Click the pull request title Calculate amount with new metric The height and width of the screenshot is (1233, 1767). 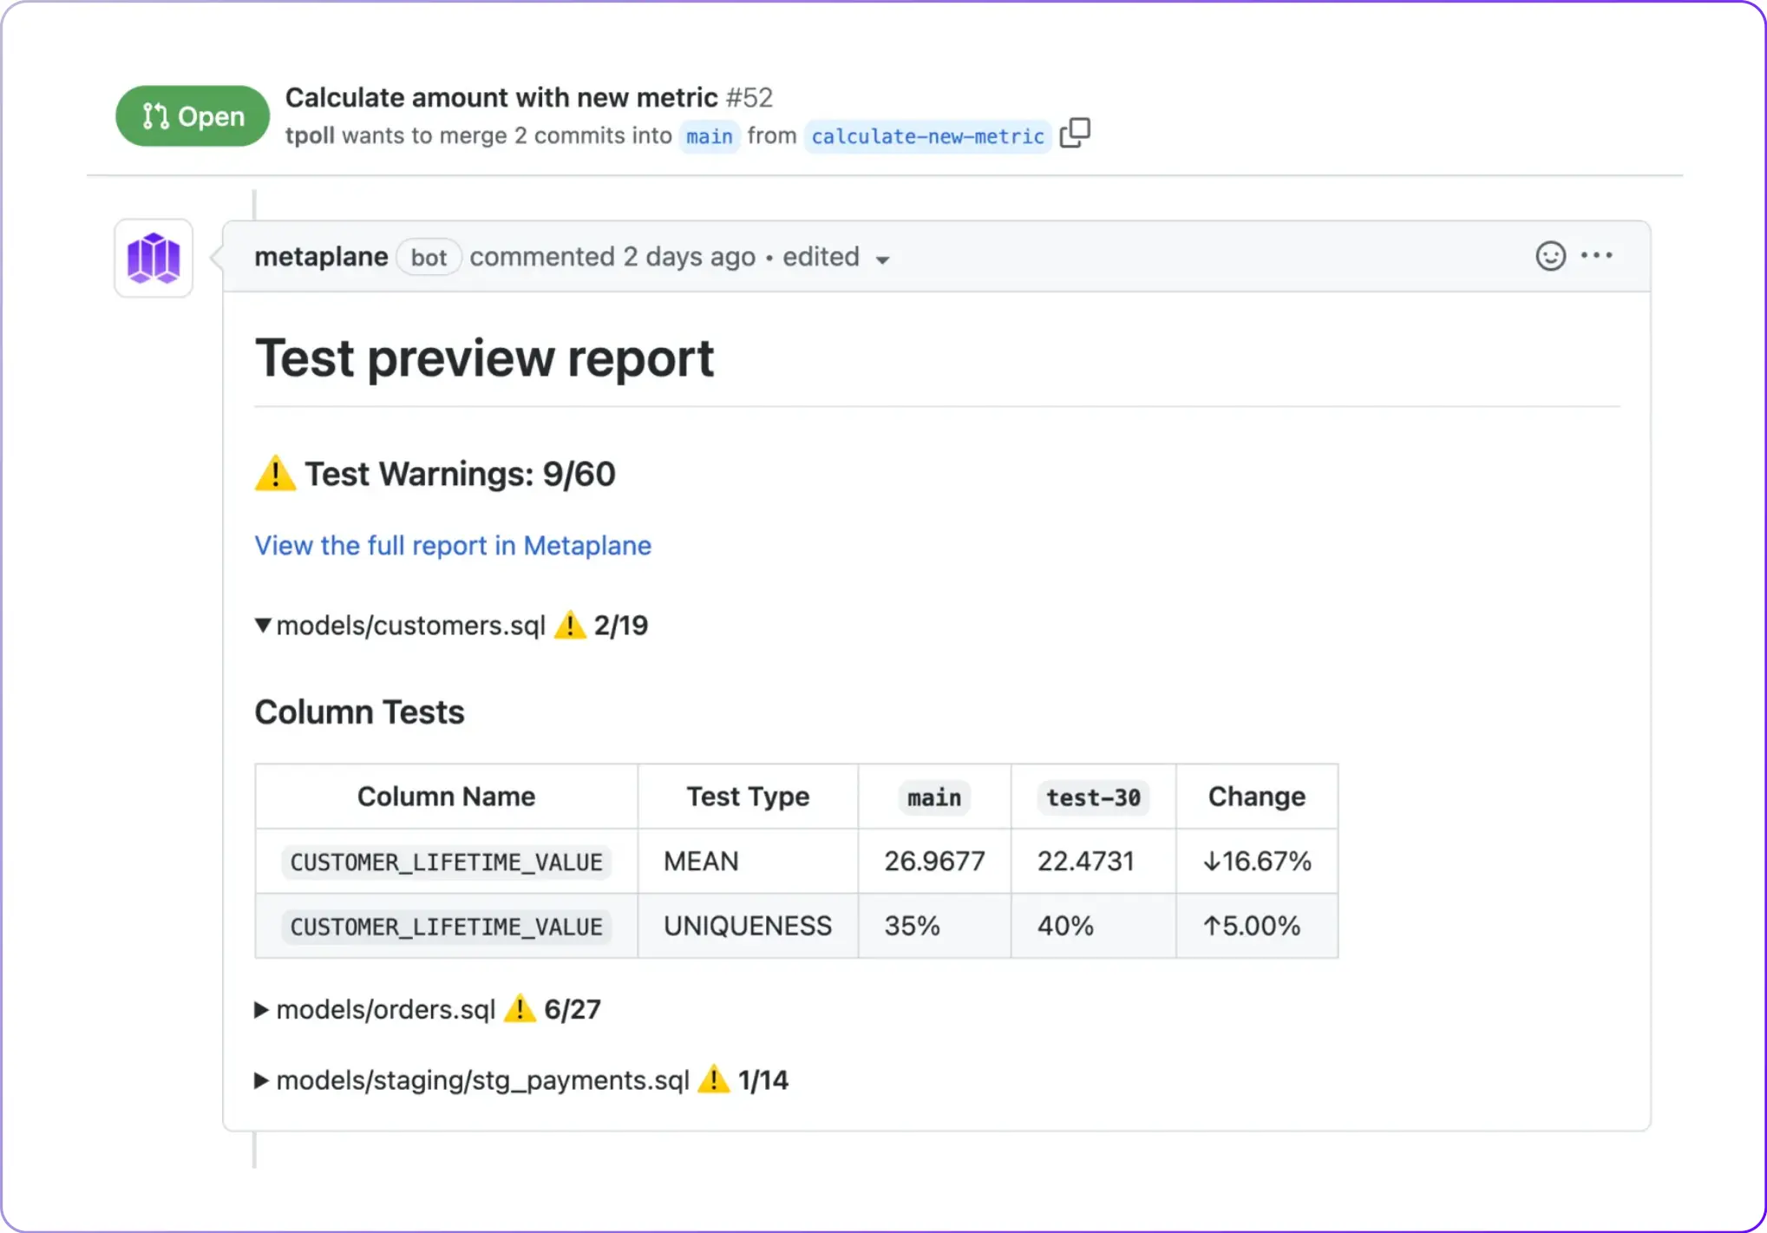[x=501, y=97]
